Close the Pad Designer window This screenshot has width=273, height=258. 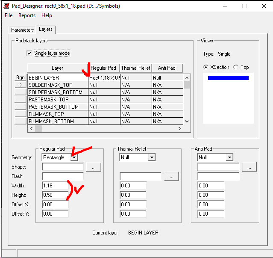tap(264, 6)
